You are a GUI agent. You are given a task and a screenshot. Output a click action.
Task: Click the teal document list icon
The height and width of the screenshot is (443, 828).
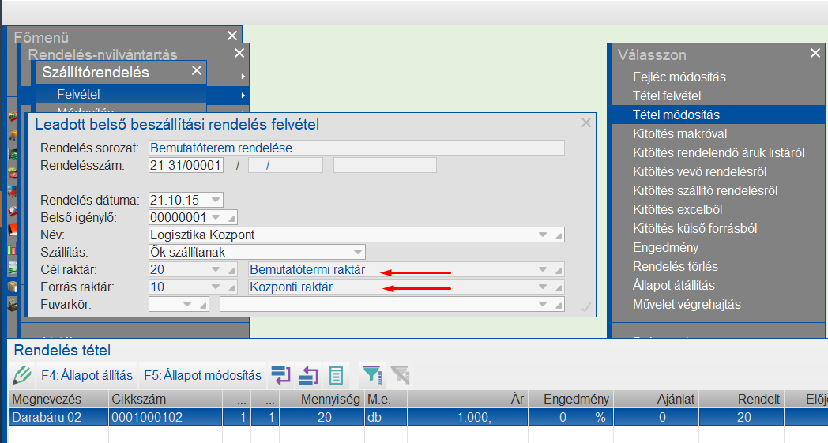(336, 375)
